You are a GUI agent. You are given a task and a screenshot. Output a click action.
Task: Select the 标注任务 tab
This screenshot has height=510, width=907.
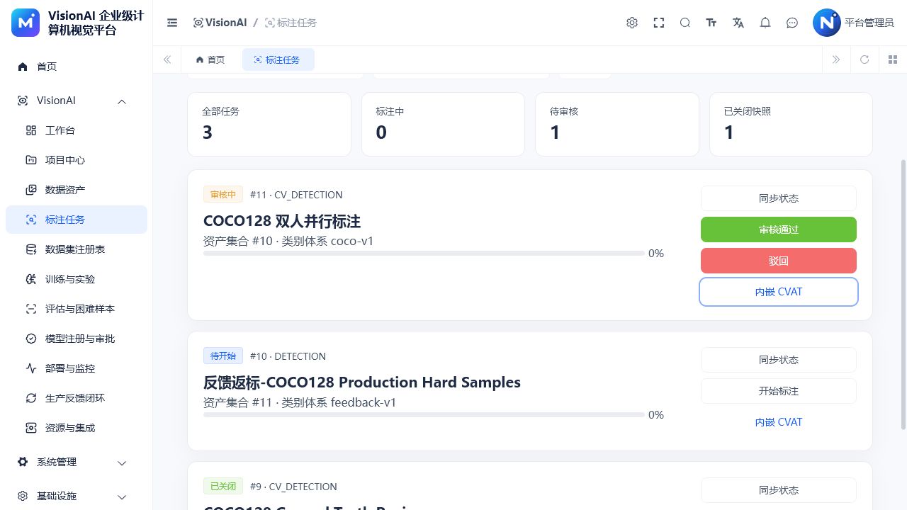[x=278, y=59]
